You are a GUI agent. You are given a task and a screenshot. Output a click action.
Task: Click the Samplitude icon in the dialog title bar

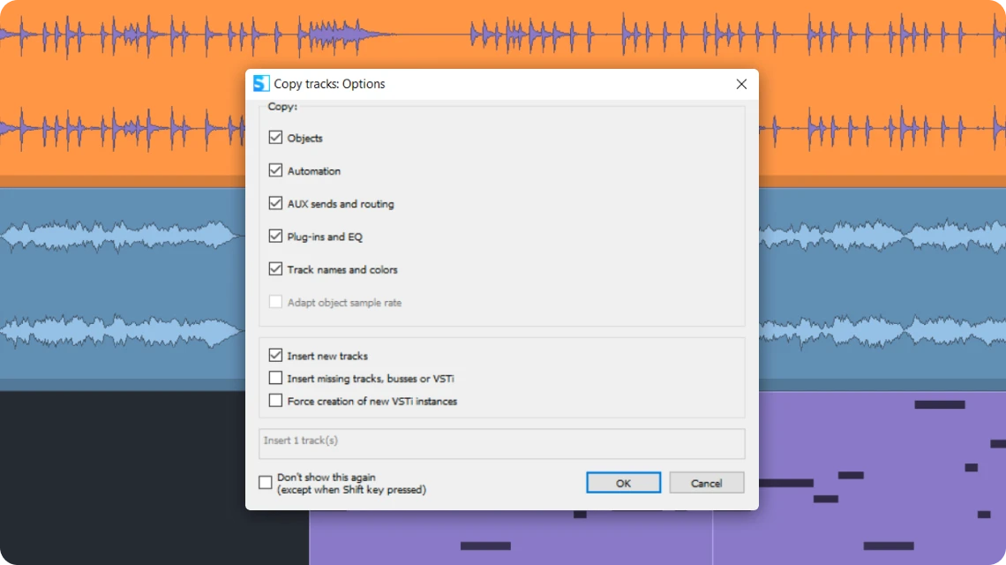[260, 83]
